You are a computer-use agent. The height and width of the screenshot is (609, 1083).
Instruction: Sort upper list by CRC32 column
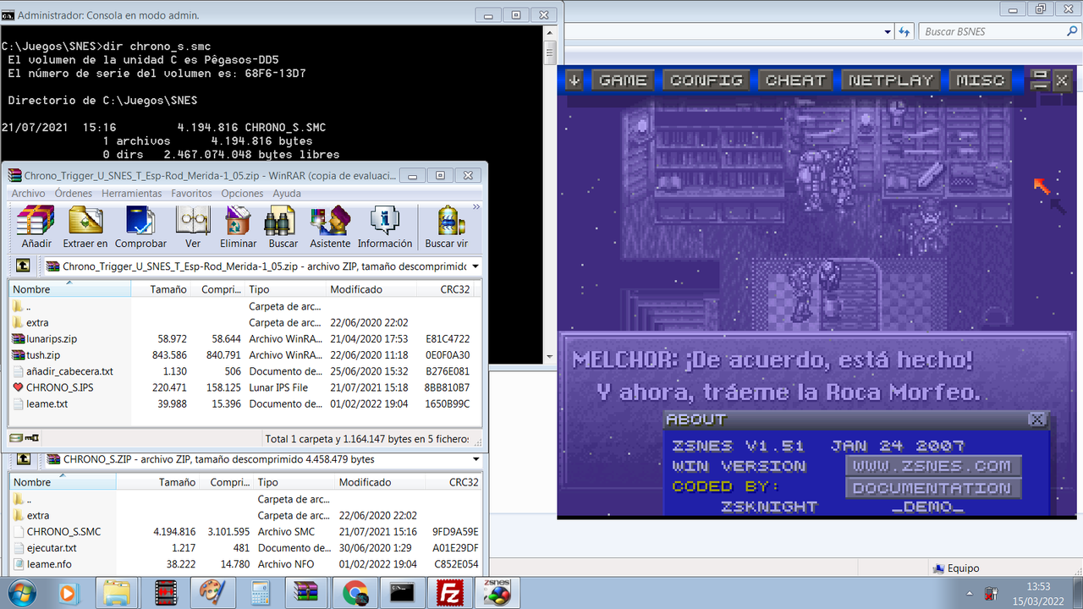pos(445,289)
